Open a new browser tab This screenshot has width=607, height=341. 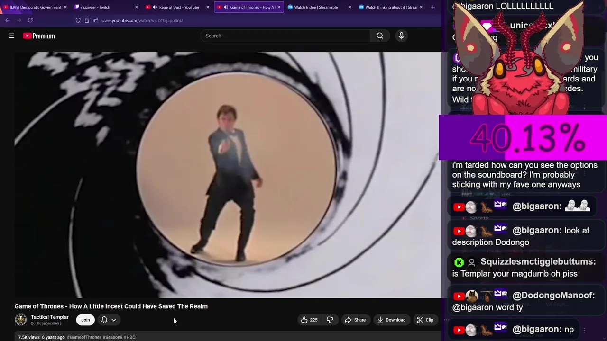[432, 7]
